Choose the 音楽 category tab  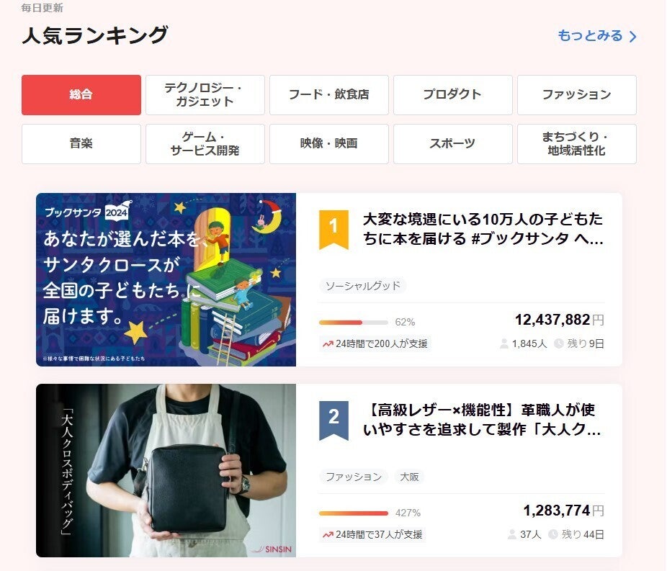[x=81, y=144]
